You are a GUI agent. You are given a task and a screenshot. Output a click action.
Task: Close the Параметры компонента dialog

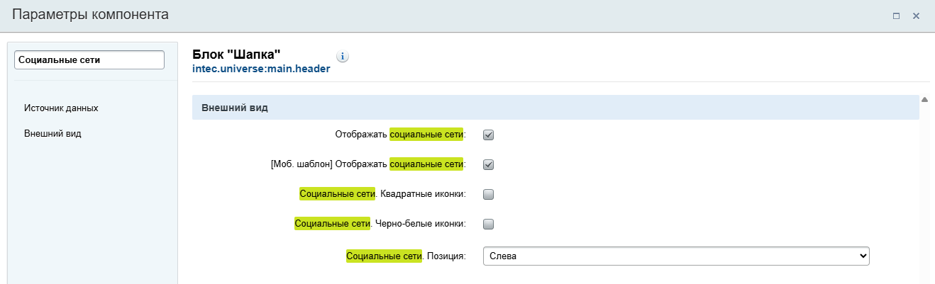point(916,16)
